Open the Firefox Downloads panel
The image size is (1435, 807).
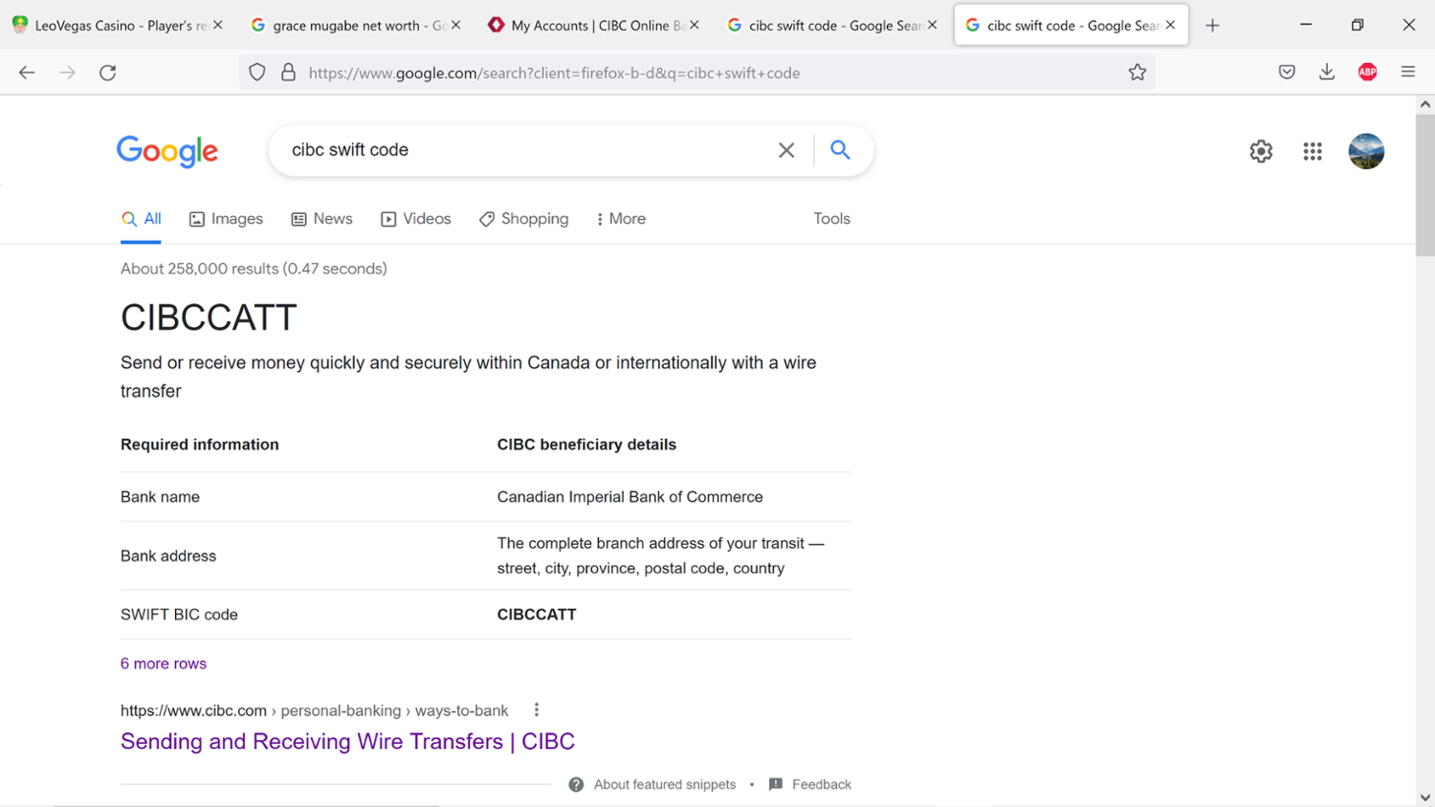point(1327,73)
